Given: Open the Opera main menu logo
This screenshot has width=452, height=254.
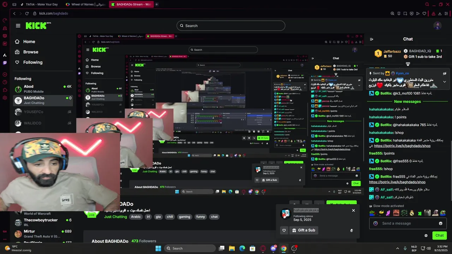Looking at the screenshot, I should [x=5, y=5].
